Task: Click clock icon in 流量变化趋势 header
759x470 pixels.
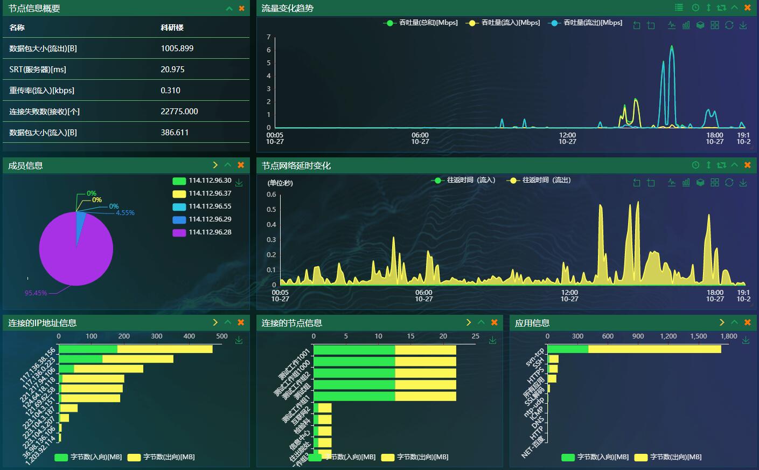Action: coord(695,8)
